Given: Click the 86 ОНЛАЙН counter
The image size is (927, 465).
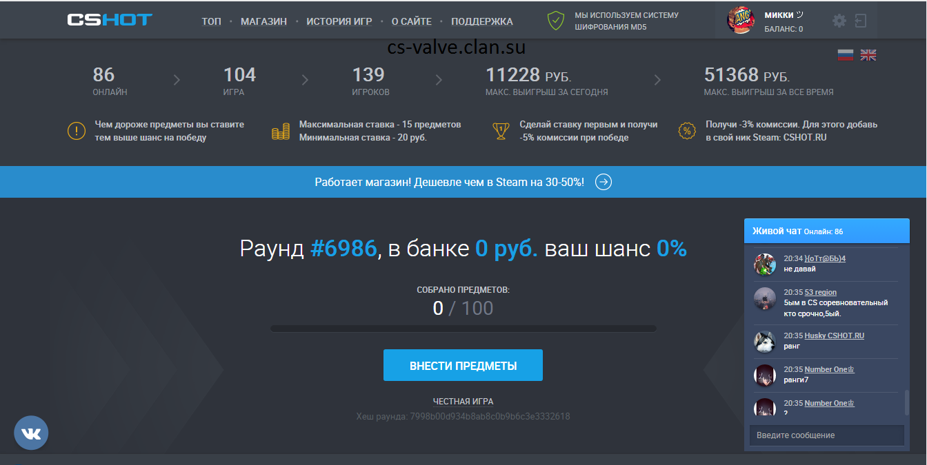Looking at the screenshot, I should [x=110, y=81].
